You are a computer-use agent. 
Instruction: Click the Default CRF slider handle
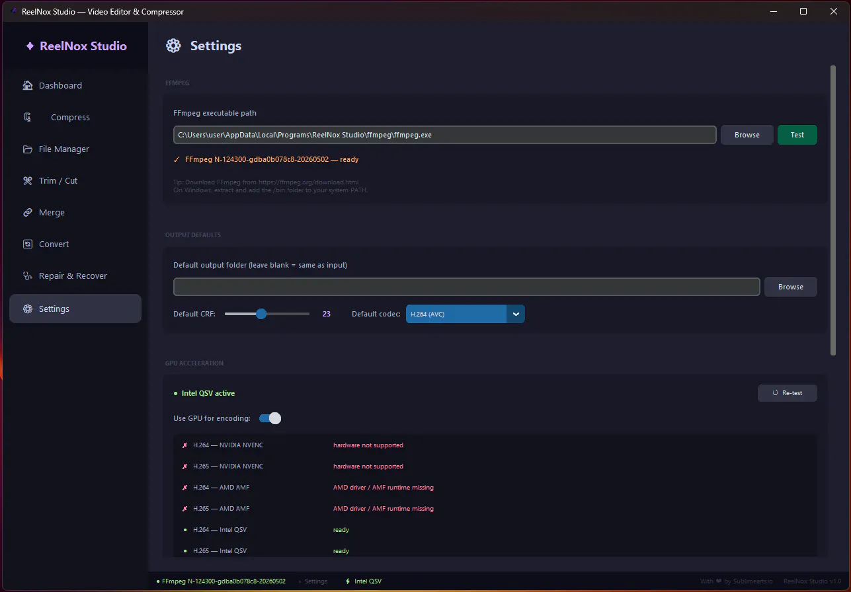tap(261, 314)
